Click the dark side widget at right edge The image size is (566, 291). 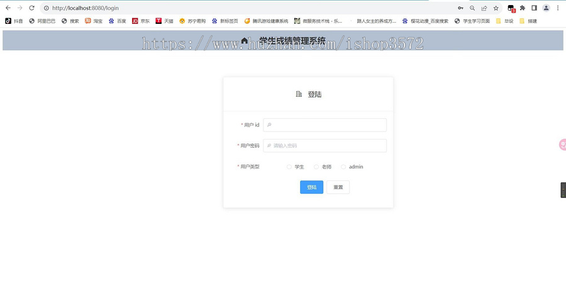563,190
